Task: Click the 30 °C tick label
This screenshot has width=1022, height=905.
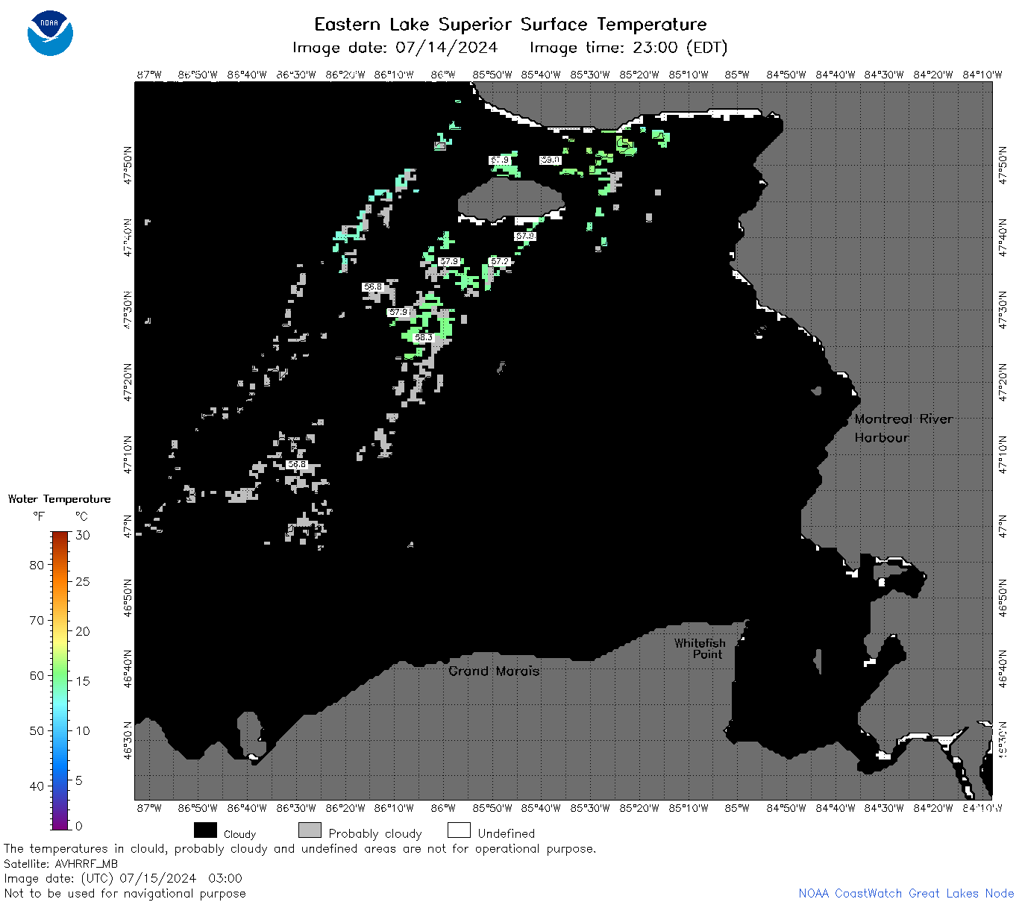Action: click(x=83, y=535)
